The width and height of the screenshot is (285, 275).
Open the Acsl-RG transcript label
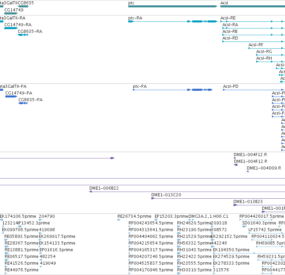[264, 52]
